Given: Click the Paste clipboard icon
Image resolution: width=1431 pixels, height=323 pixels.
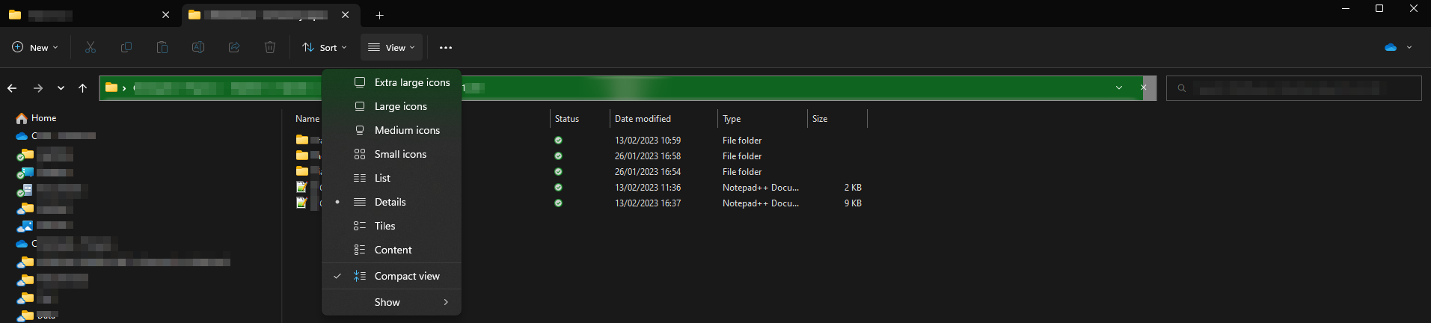Looking at the screenshot, I should (162, 47).
